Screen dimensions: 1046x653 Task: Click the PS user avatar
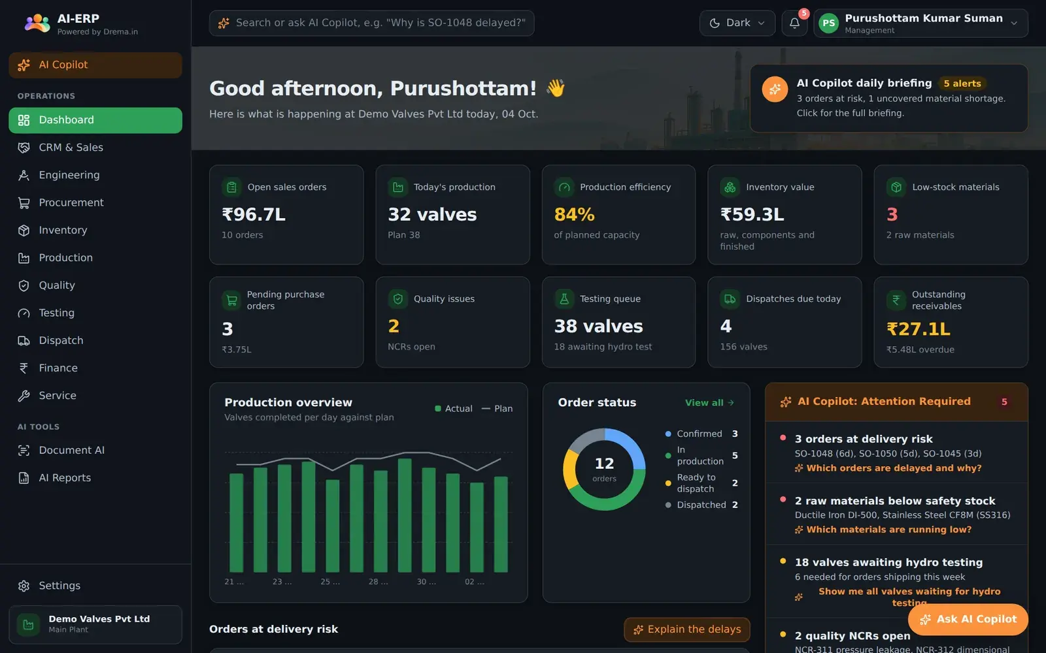pyautogui.click(x=828, y=24)
